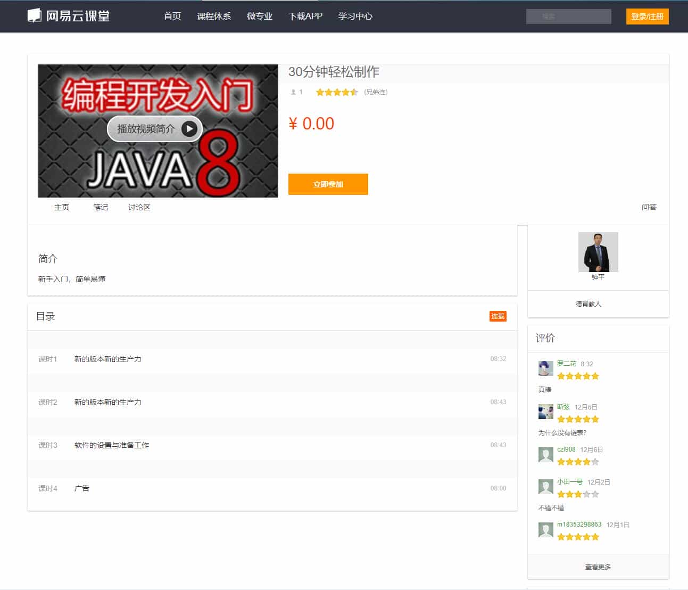
Task: Open 断弦's avatar
Action: [546, 412]
